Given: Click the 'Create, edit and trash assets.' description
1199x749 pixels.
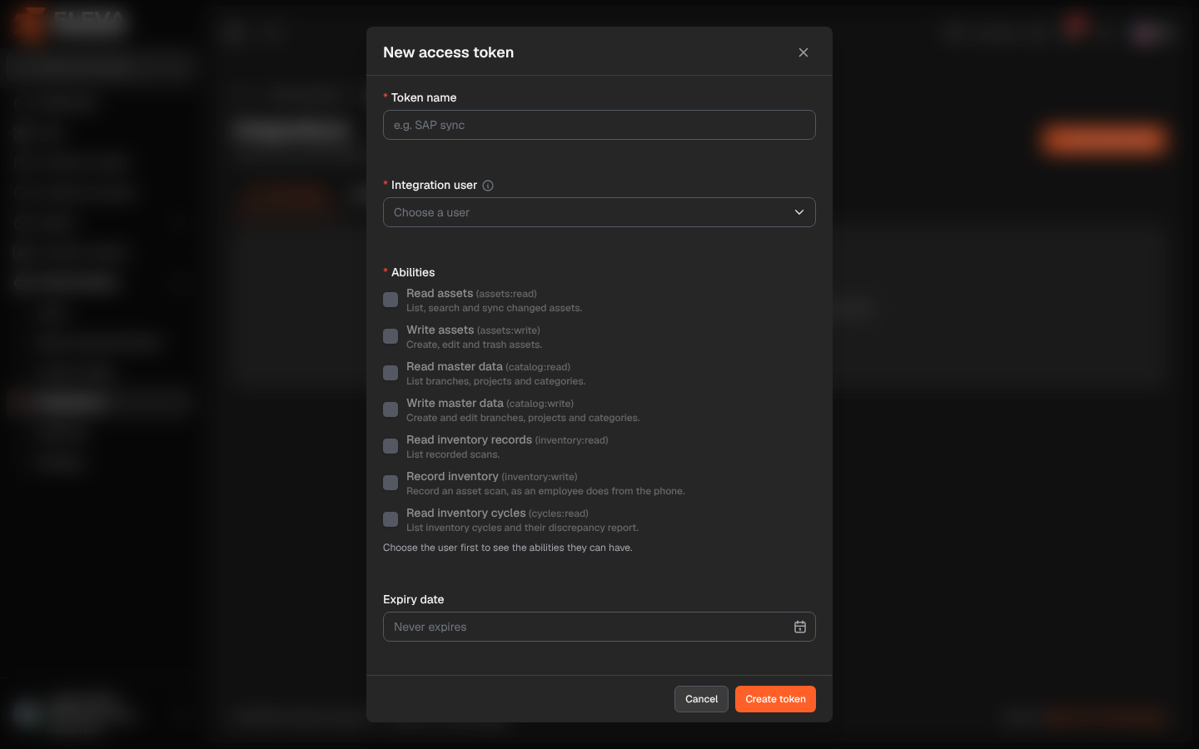Looking at the screenshot, I should coord(474,345).
